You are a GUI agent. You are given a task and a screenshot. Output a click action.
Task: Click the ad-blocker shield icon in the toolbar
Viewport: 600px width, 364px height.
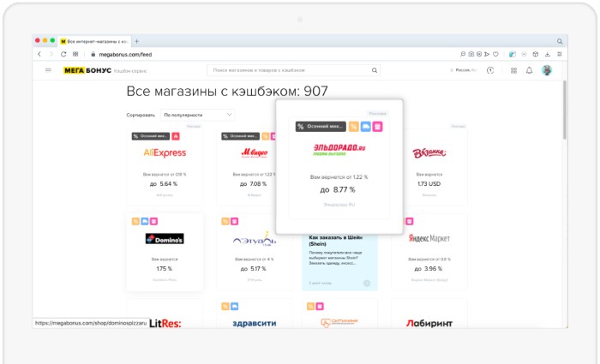click(x=479, y=54)
